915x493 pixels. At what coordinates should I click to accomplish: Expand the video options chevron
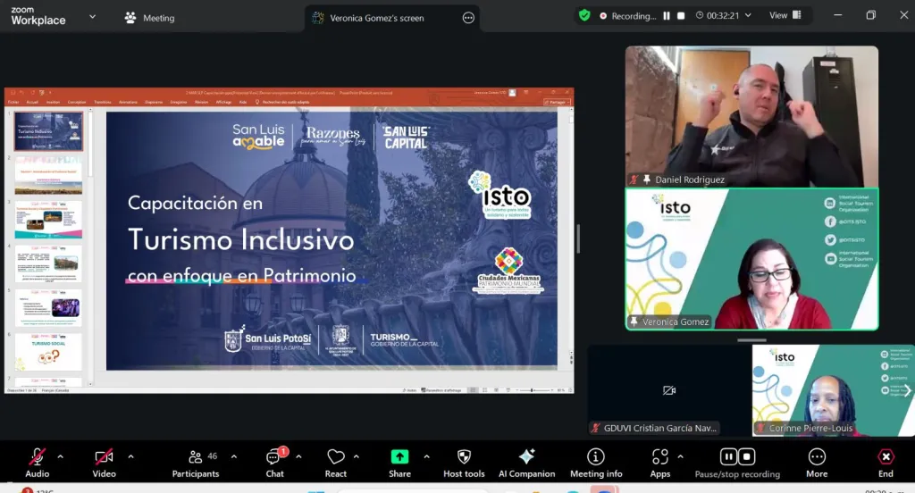[x=130, y=456]
